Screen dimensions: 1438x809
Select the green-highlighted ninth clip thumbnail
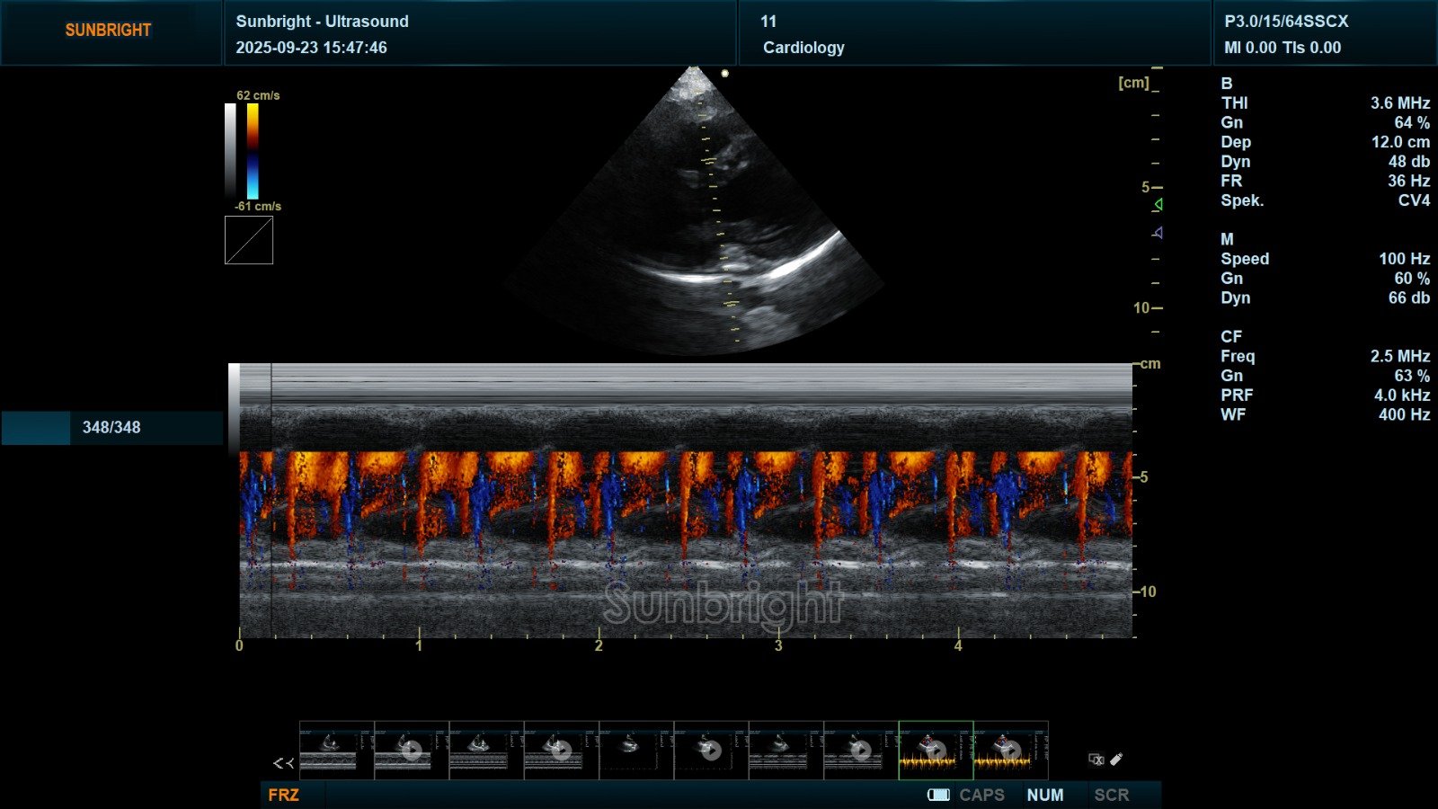tap(936, 750)
